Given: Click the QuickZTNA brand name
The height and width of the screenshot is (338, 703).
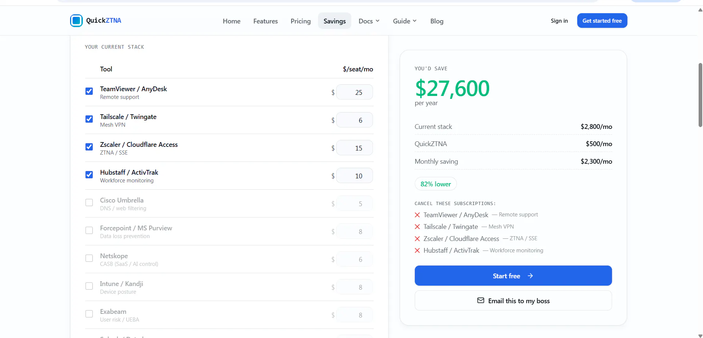Looking at the screenshot, I should pos(104,21).
